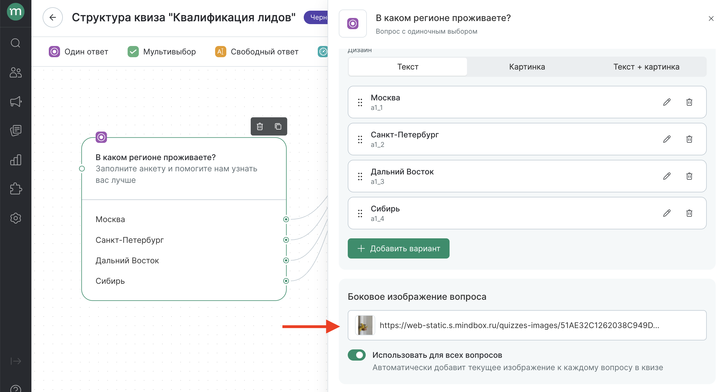Select the Текст + картинка tab
This screenshot has width=723, height=392.
click(x=646, y=67)
